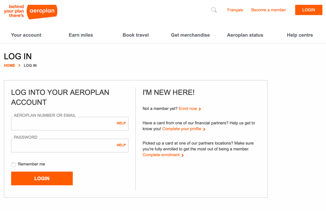This screenshot has height=211, width=326.
Task: Click the search magnifier icon
Action: [x=214, y=10]
